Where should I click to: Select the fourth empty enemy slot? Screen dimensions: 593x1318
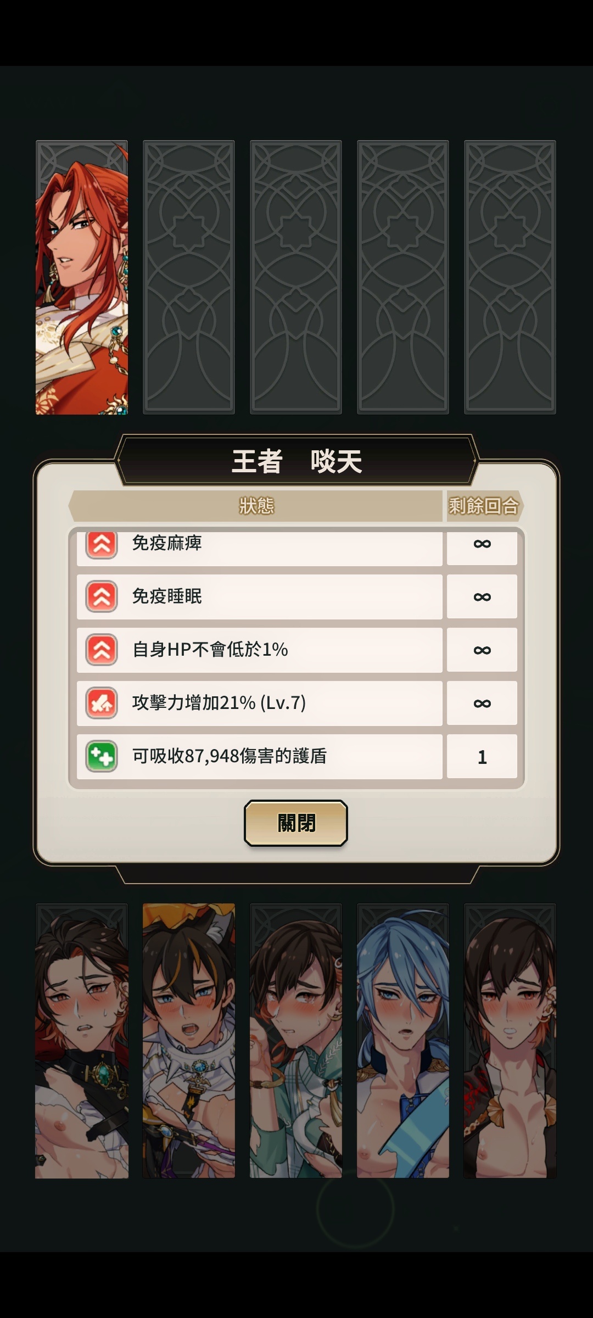[x=403, y=277]
